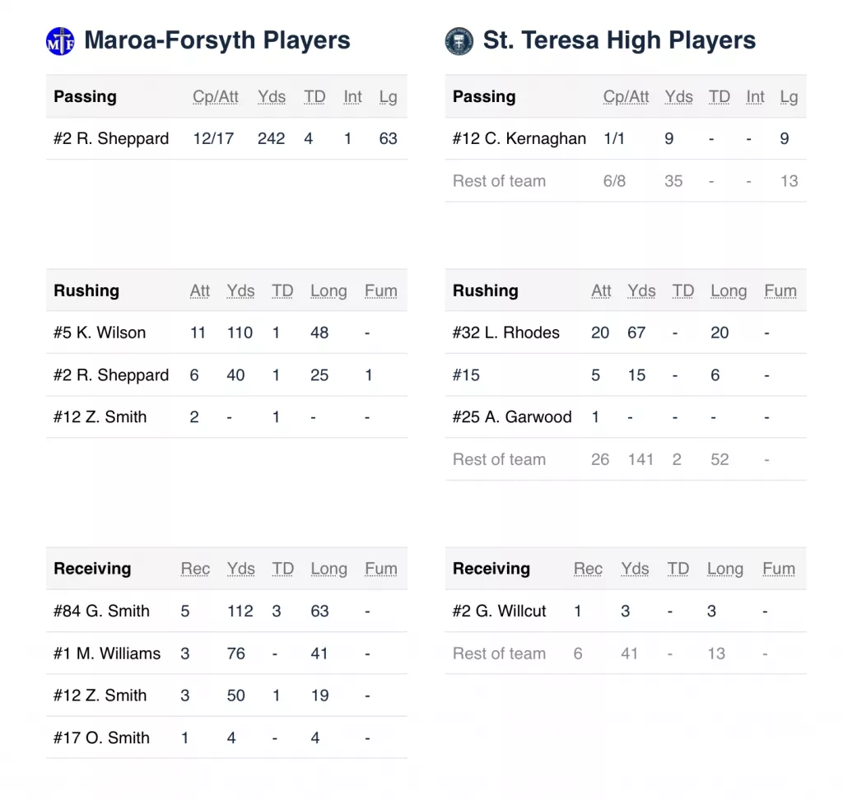Select #2 G. Willcut receiving row
Image resolution: width=843 pixels, height=800 pixels.
pyautogui.click(x=626, y=612)
